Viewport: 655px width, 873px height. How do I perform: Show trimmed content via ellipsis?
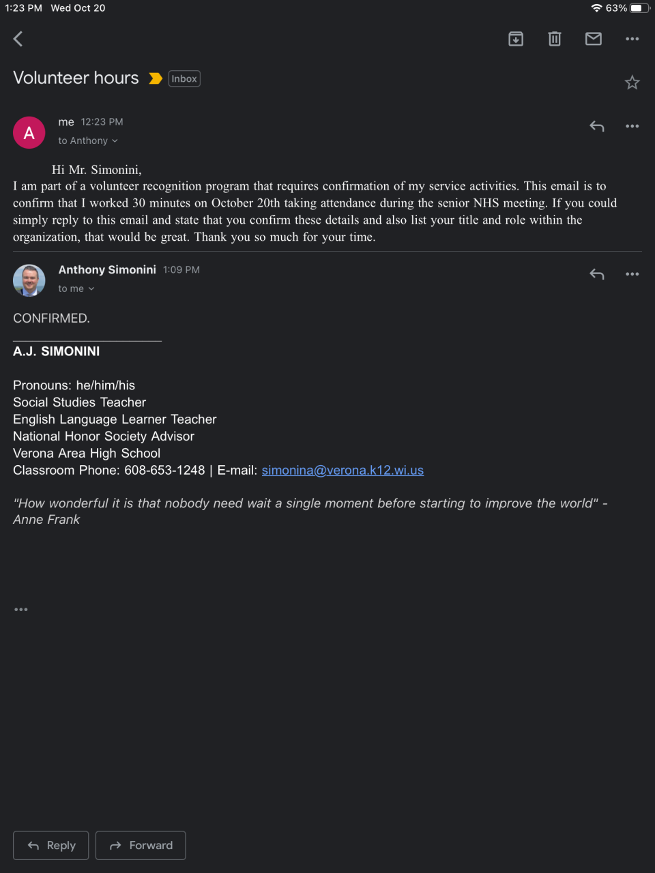[x=21, y=609]
